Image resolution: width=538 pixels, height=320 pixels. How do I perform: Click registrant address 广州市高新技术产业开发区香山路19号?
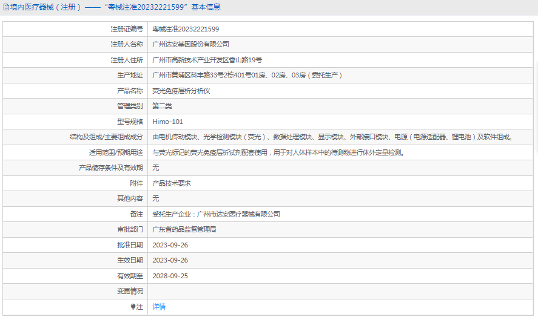pyautogui.click(x=207, y=60)
